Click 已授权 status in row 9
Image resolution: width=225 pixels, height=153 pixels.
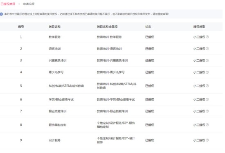click(x=149, y=140)
